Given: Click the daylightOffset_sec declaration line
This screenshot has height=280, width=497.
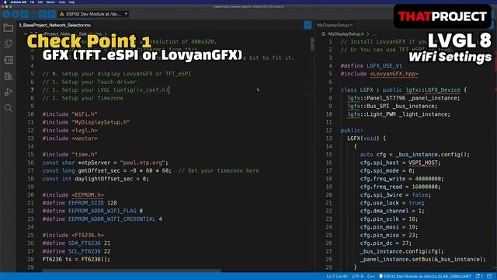Looking at the screenshot, I should [96, 179].
